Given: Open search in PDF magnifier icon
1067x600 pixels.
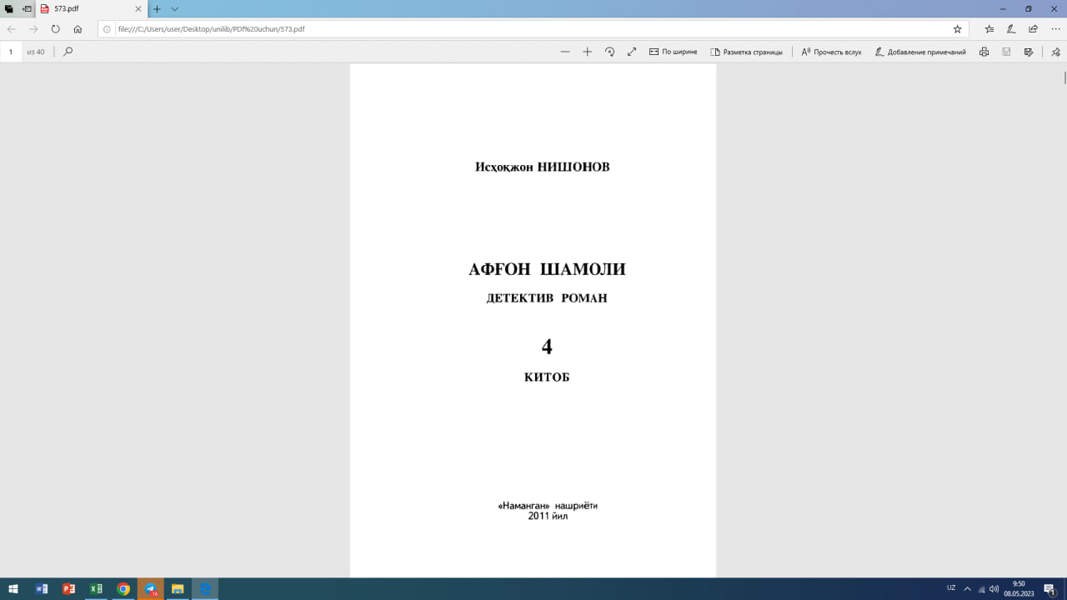Looking at the screenshot, I should click(x=68, y=52).
